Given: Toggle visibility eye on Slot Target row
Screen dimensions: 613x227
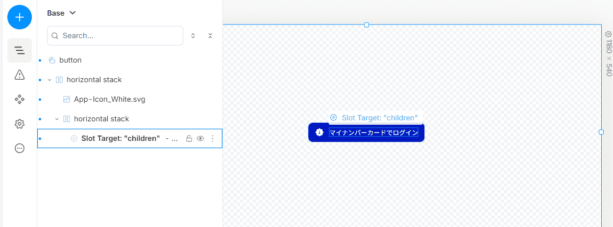Looking at the screenshot, I should point(200,138).
